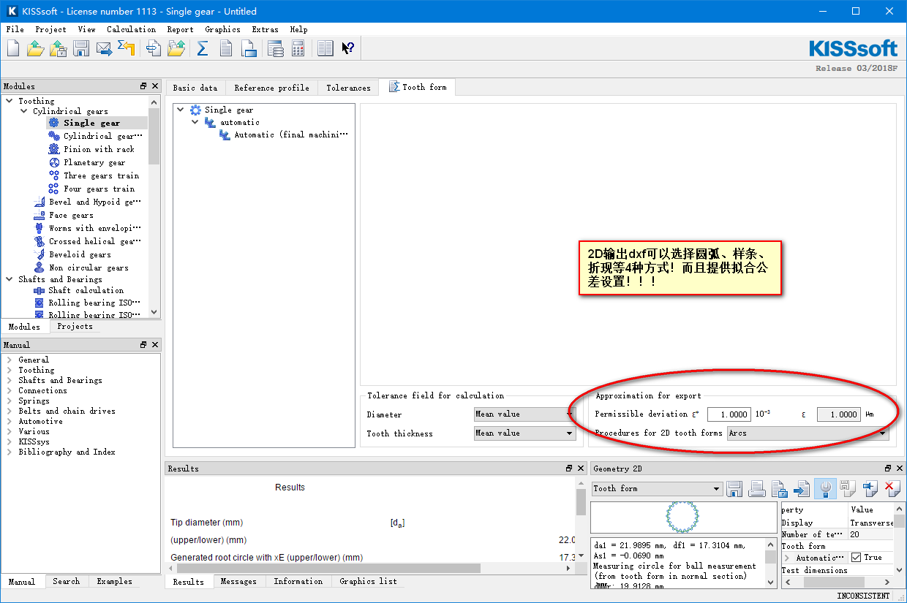
Task: Open the Graphics list tab
Action: (x=368, y=582)
